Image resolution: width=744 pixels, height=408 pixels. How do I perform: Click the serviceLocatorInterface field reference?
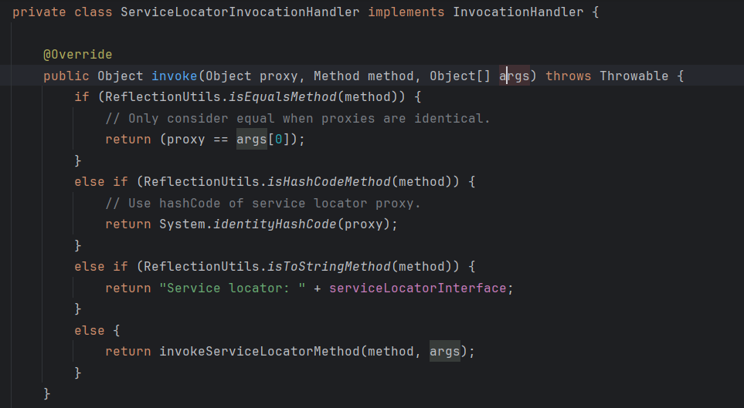click(417, 288)
